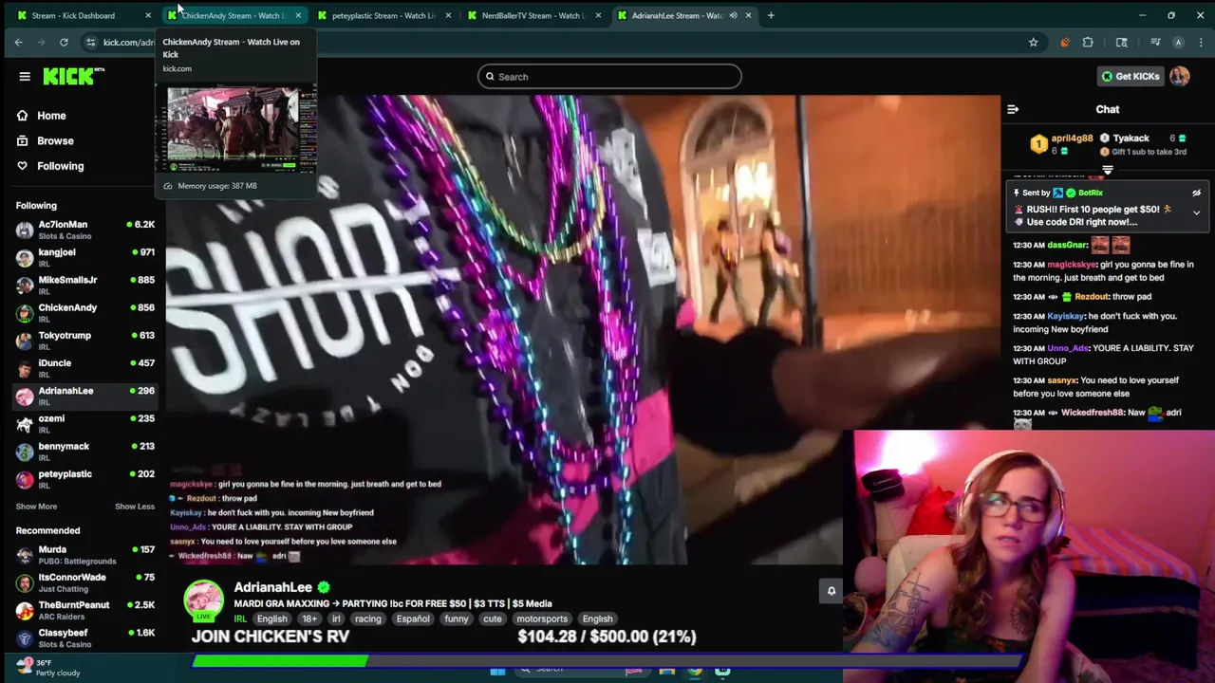This screenshot has height=683, width=1215.
Task: Bookmark this page with the star
Action: (1033, 42)
